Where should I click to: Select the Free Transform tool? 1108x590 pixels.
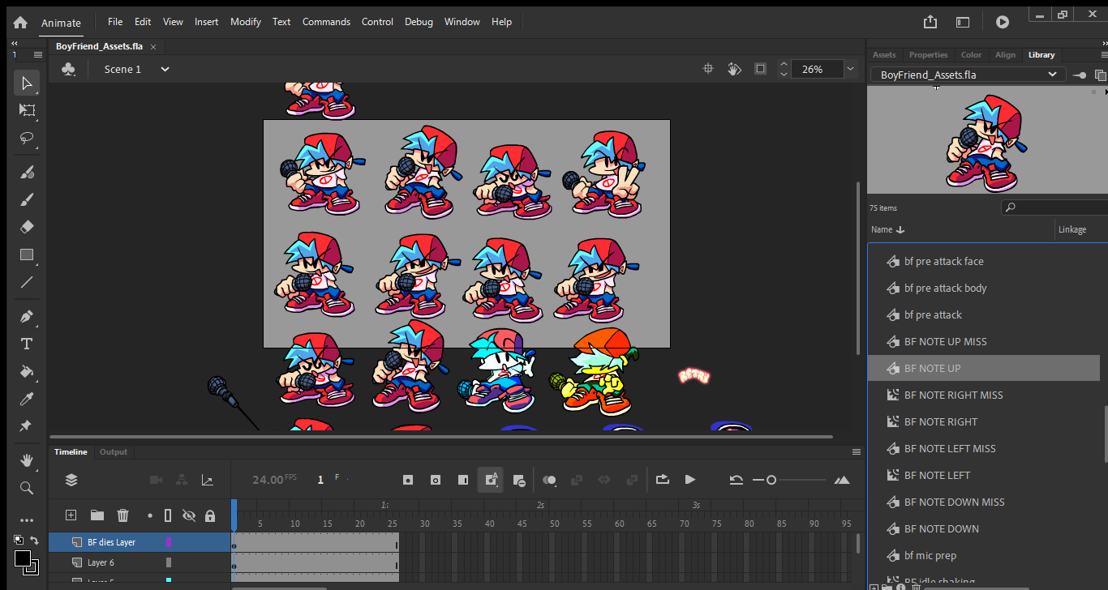[x=27, y=110]
